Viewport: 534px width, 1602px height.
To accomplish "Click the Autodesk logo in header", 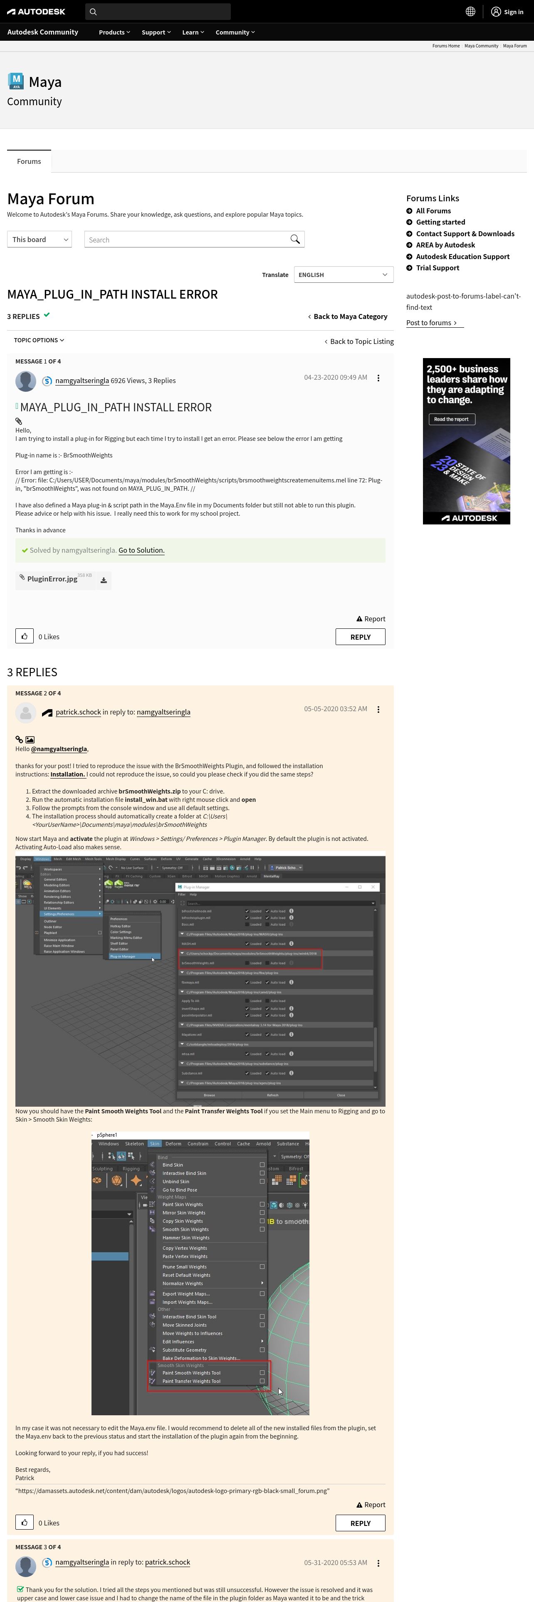I will point(36,11).
